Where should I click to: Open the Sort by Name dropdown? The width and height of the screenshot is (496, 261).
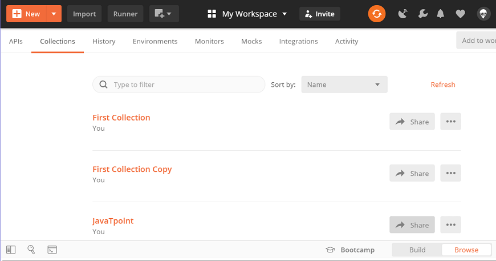tap(344, 85)
